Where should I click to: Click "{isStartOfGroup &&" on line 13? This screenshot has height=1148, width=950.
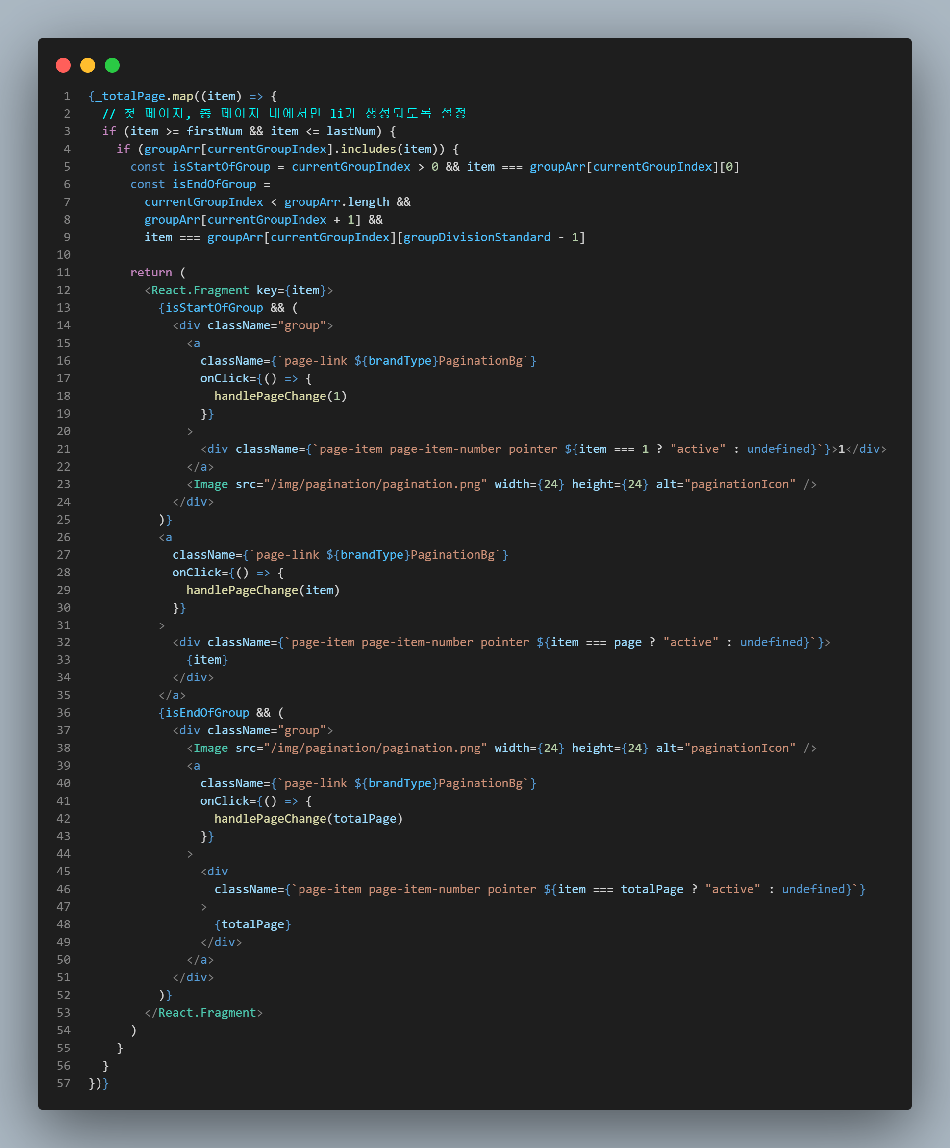tap(222, 308)
